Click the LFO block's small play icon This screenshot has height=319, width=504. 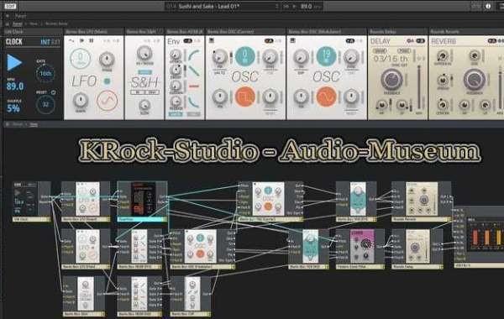(81, 41)
